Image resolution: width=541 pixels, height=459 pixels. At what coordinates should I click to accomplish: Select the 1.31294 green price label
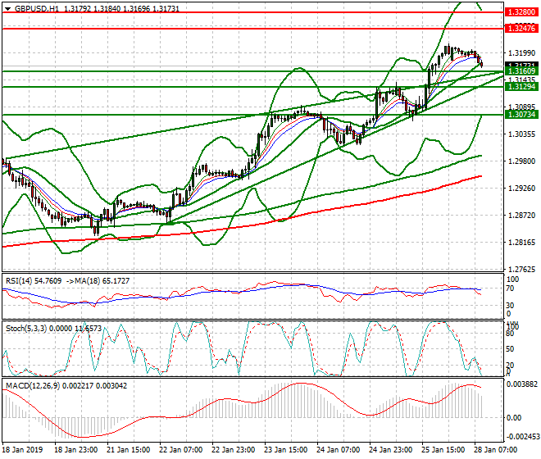point(521,87)
